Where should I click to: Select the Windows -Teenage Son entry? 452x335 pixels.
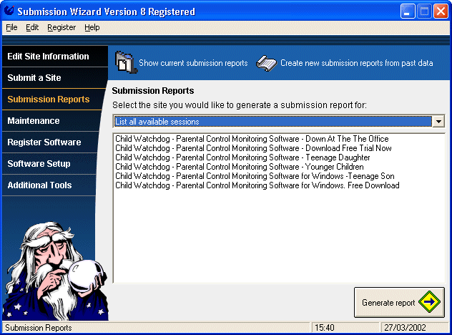pyautogui.click(x=255, y=175)
